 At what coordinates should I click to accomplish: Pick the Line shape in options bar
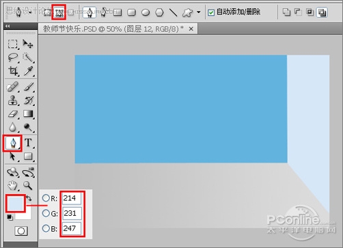pos(174,12)
